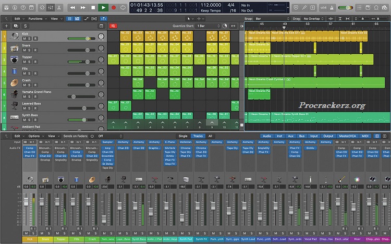Solo the Topper track
391x244 pixels.
[30, 62]
